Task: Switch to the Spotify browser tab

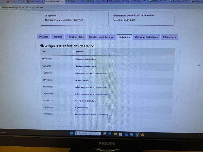Action: [x=95, y=1]
